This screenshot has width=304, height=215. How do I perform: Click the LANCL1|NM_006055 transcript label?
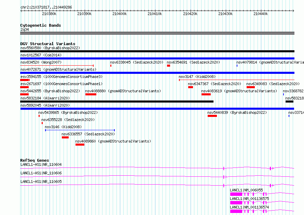(246, 190)
